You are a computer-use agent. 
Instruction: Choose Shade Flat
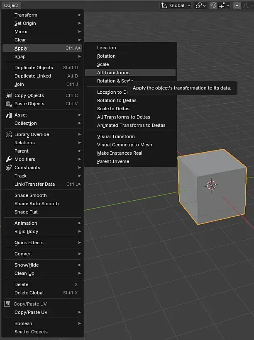(42, 212)
